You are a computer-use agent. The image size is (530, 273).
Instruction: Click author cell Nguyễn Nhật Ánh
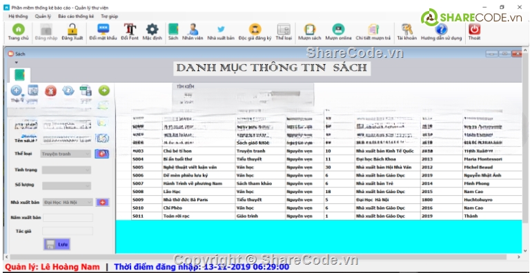pyautogui.click(x=491, y=175)
